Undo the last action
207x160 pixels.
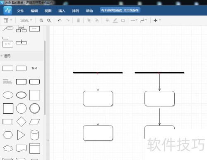tap(60, 20)
